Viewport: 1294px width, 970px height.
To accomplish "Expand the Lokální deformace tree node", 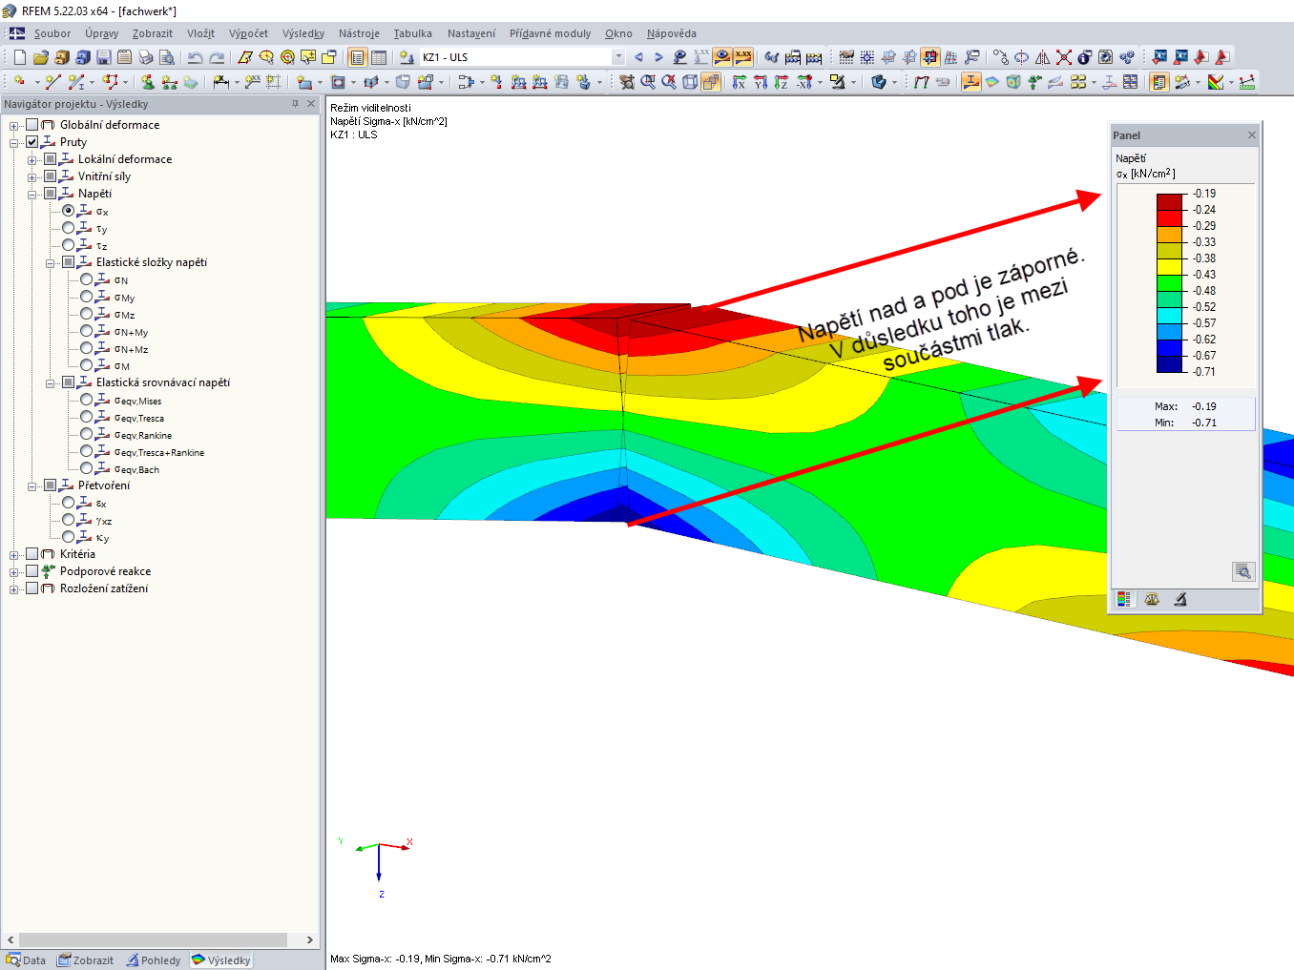I will click(x=32, y=160).
